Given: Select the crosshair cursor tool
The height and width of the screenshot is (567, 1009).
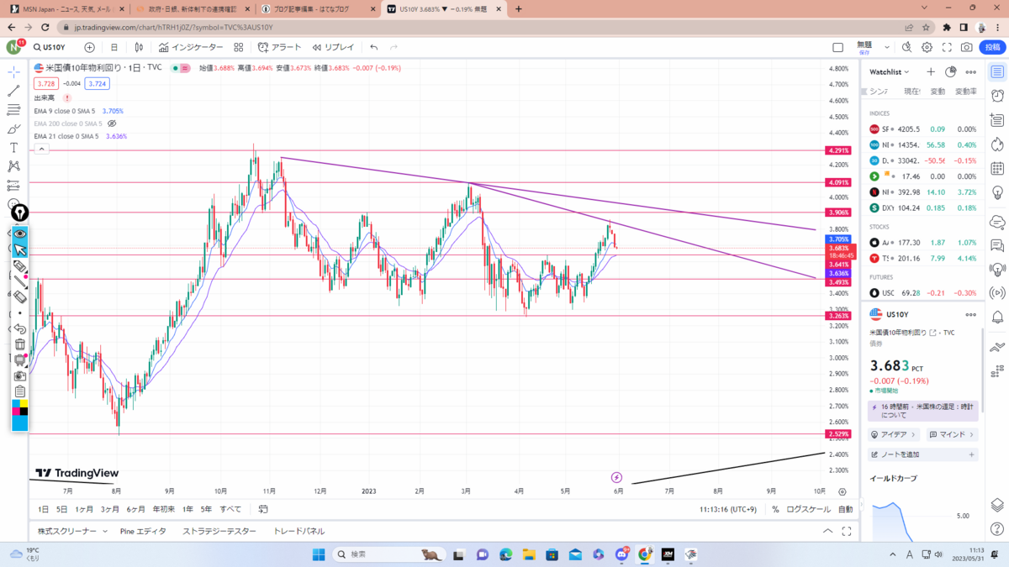Looking at the screenshot, I should pos(13,72).
